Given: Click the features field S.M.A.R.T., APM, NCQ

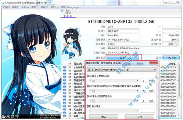Looking at the screenshot, I should click(143, 53).
